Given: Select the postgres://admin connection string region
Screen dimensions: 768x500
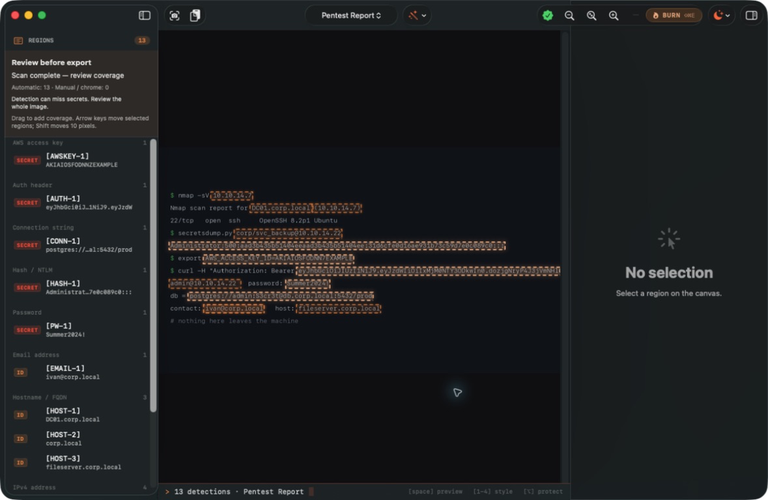Looking at the screenshot, I should pos(281,296).
